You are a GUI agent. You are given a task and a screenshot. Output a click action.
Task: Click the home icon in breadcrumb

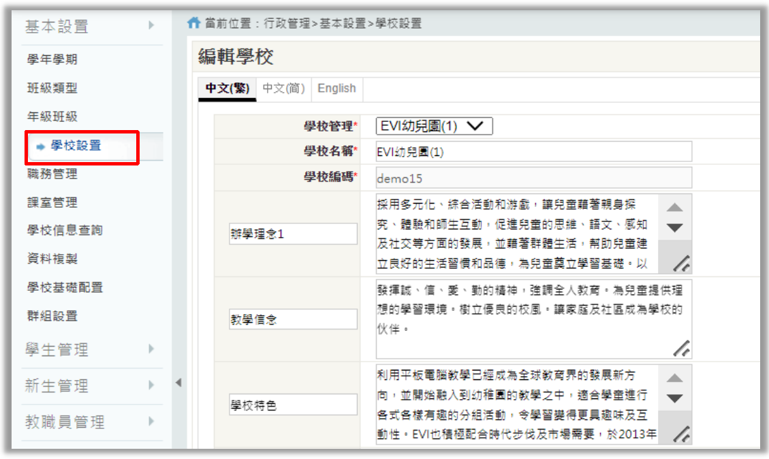point(194,23)
